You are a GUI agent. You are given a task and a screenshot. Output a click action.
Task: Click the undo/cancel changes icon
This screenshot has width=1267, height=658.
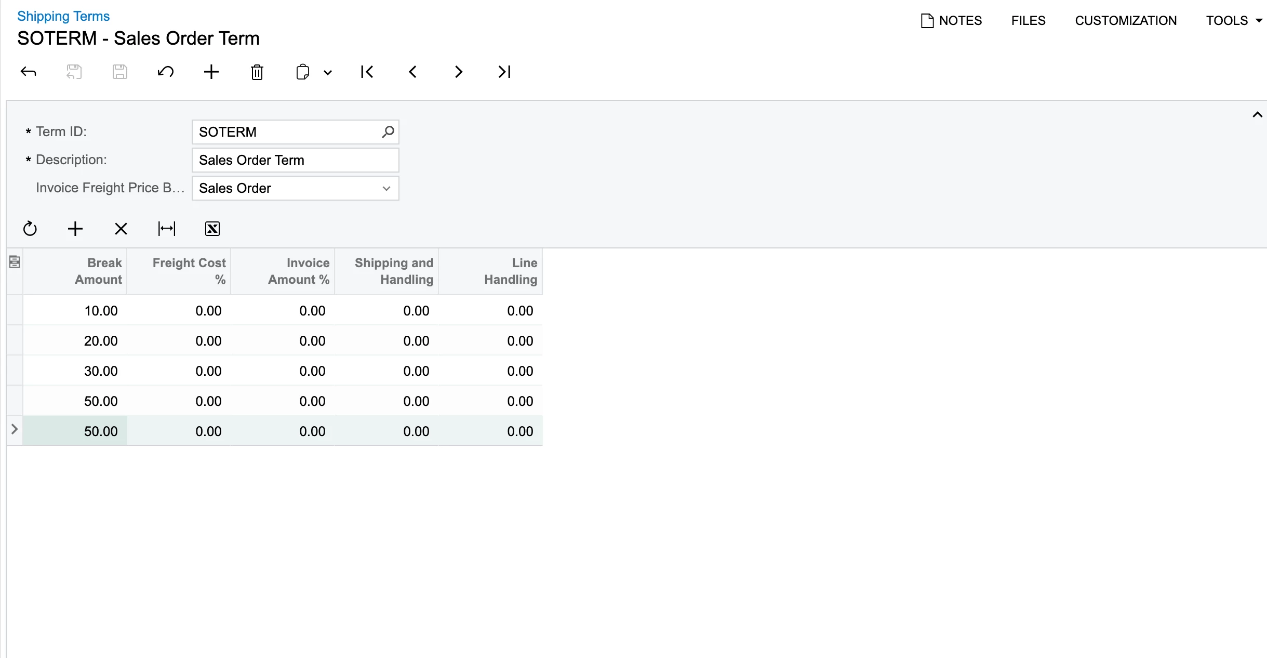pos(165,72)
